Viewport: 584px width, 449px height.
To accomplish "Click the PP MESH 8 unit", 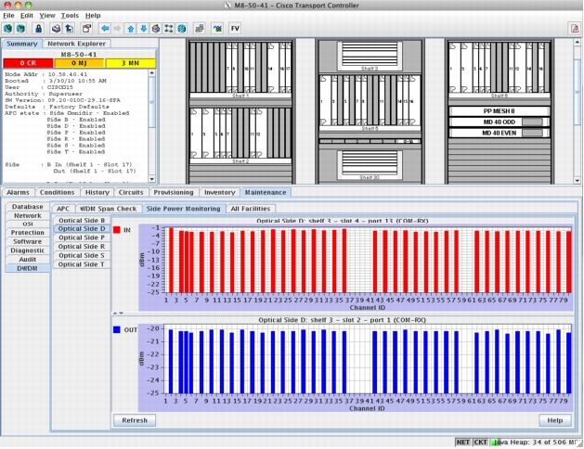I will [500, 110].
